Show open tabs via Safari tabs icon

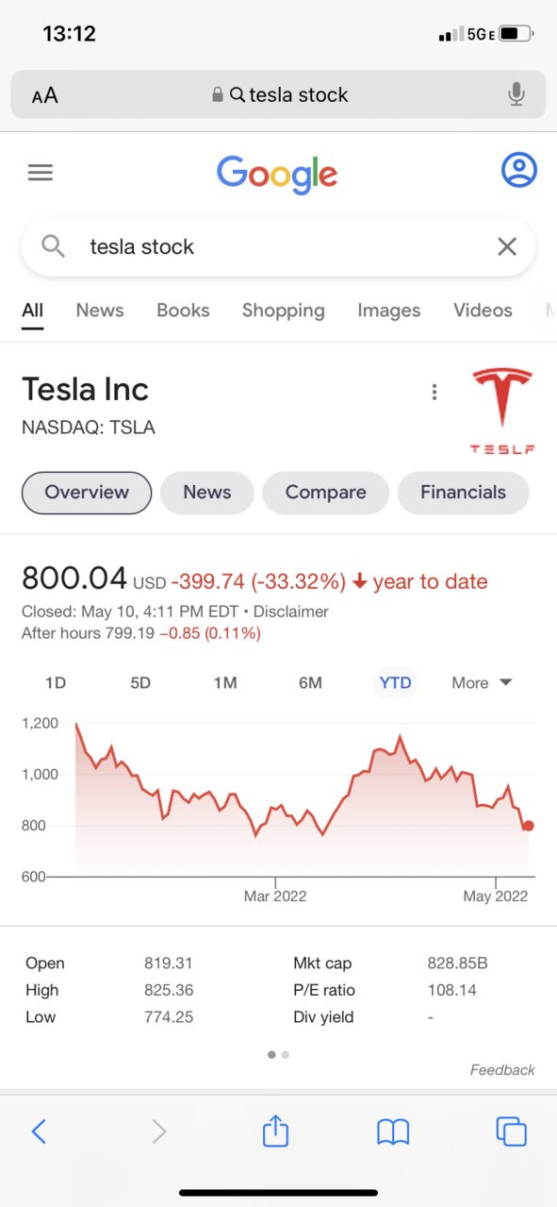pyautogui.click(x=511, y=1131)
